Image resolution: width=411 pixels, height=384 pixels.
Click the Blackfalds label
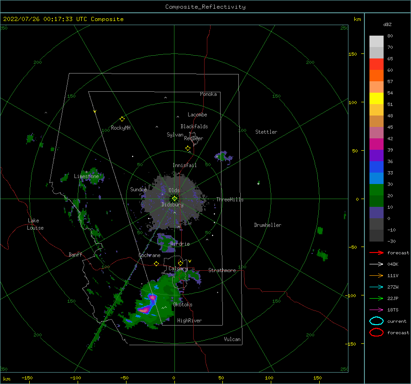click(194, 126)
